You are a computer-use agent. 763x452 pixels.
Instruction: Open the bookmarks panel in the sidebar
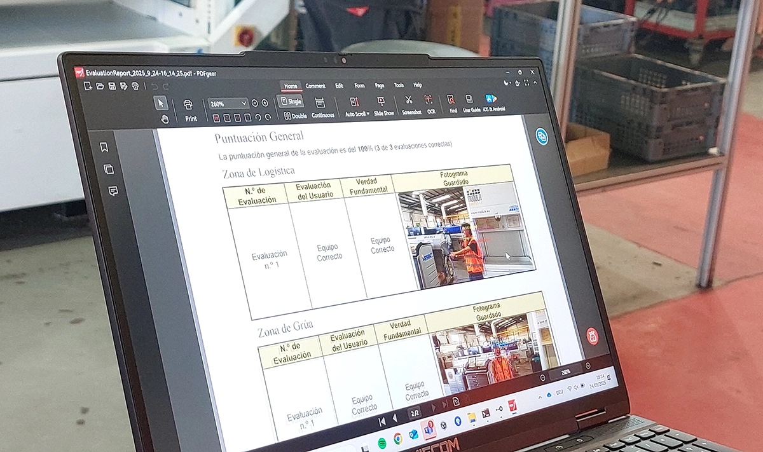click(x=104, y=147)
